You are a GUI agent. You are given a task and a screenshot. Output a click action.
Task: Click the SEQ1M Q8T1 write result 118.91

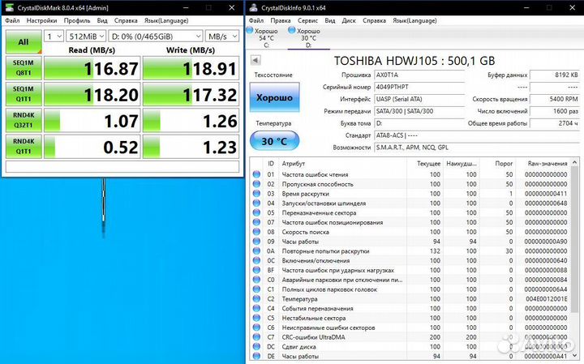pyautogui.click(x=191, y=68)
